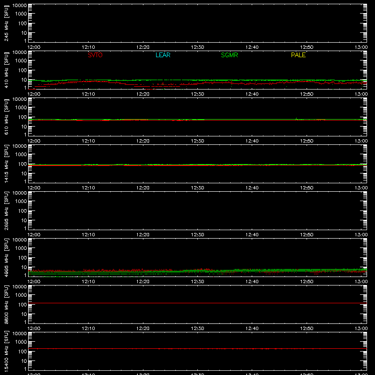Click the green SGMR station label

click(x=229, y=55)
